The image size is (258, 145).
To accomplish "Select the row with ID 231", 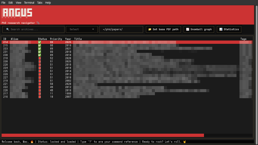I will pos(127,52).
